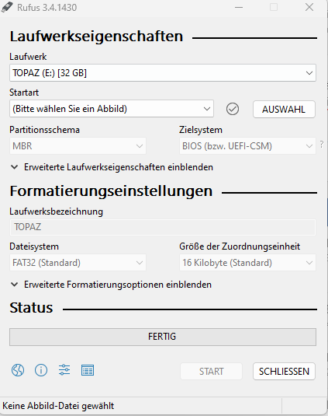Click the Rufus 3.4.1430 title text

pos(47,8)
